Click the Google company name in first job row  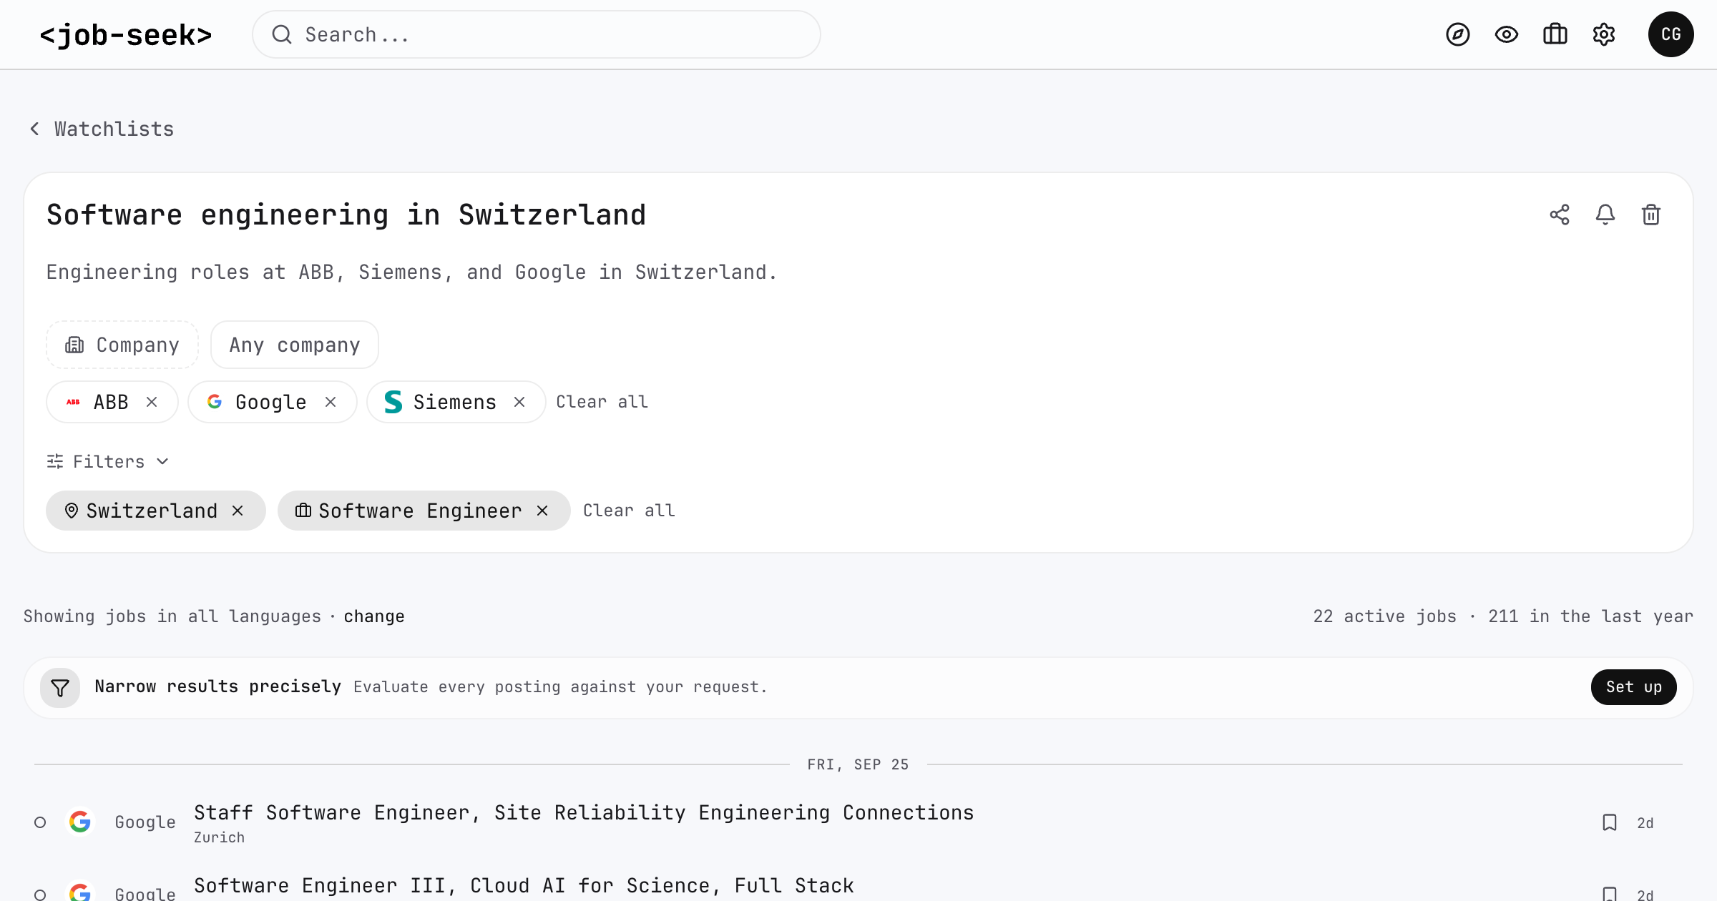click(145, 822)
